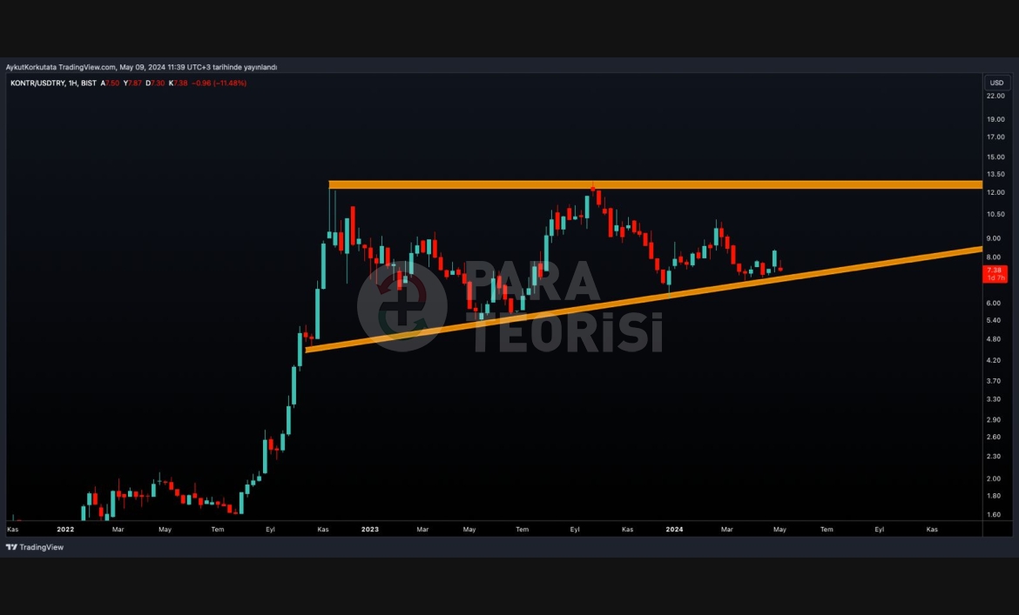1019x615 pixels.
Task: Click the 12.00 price axis label
Action: point(995,192)
